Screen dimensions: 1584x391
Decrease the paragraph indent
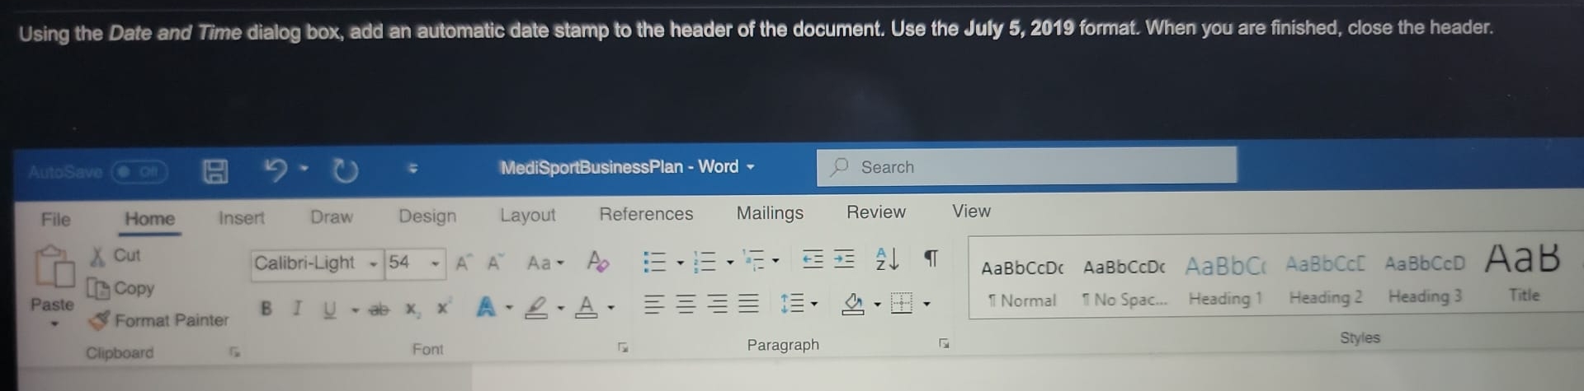point(813,260)
